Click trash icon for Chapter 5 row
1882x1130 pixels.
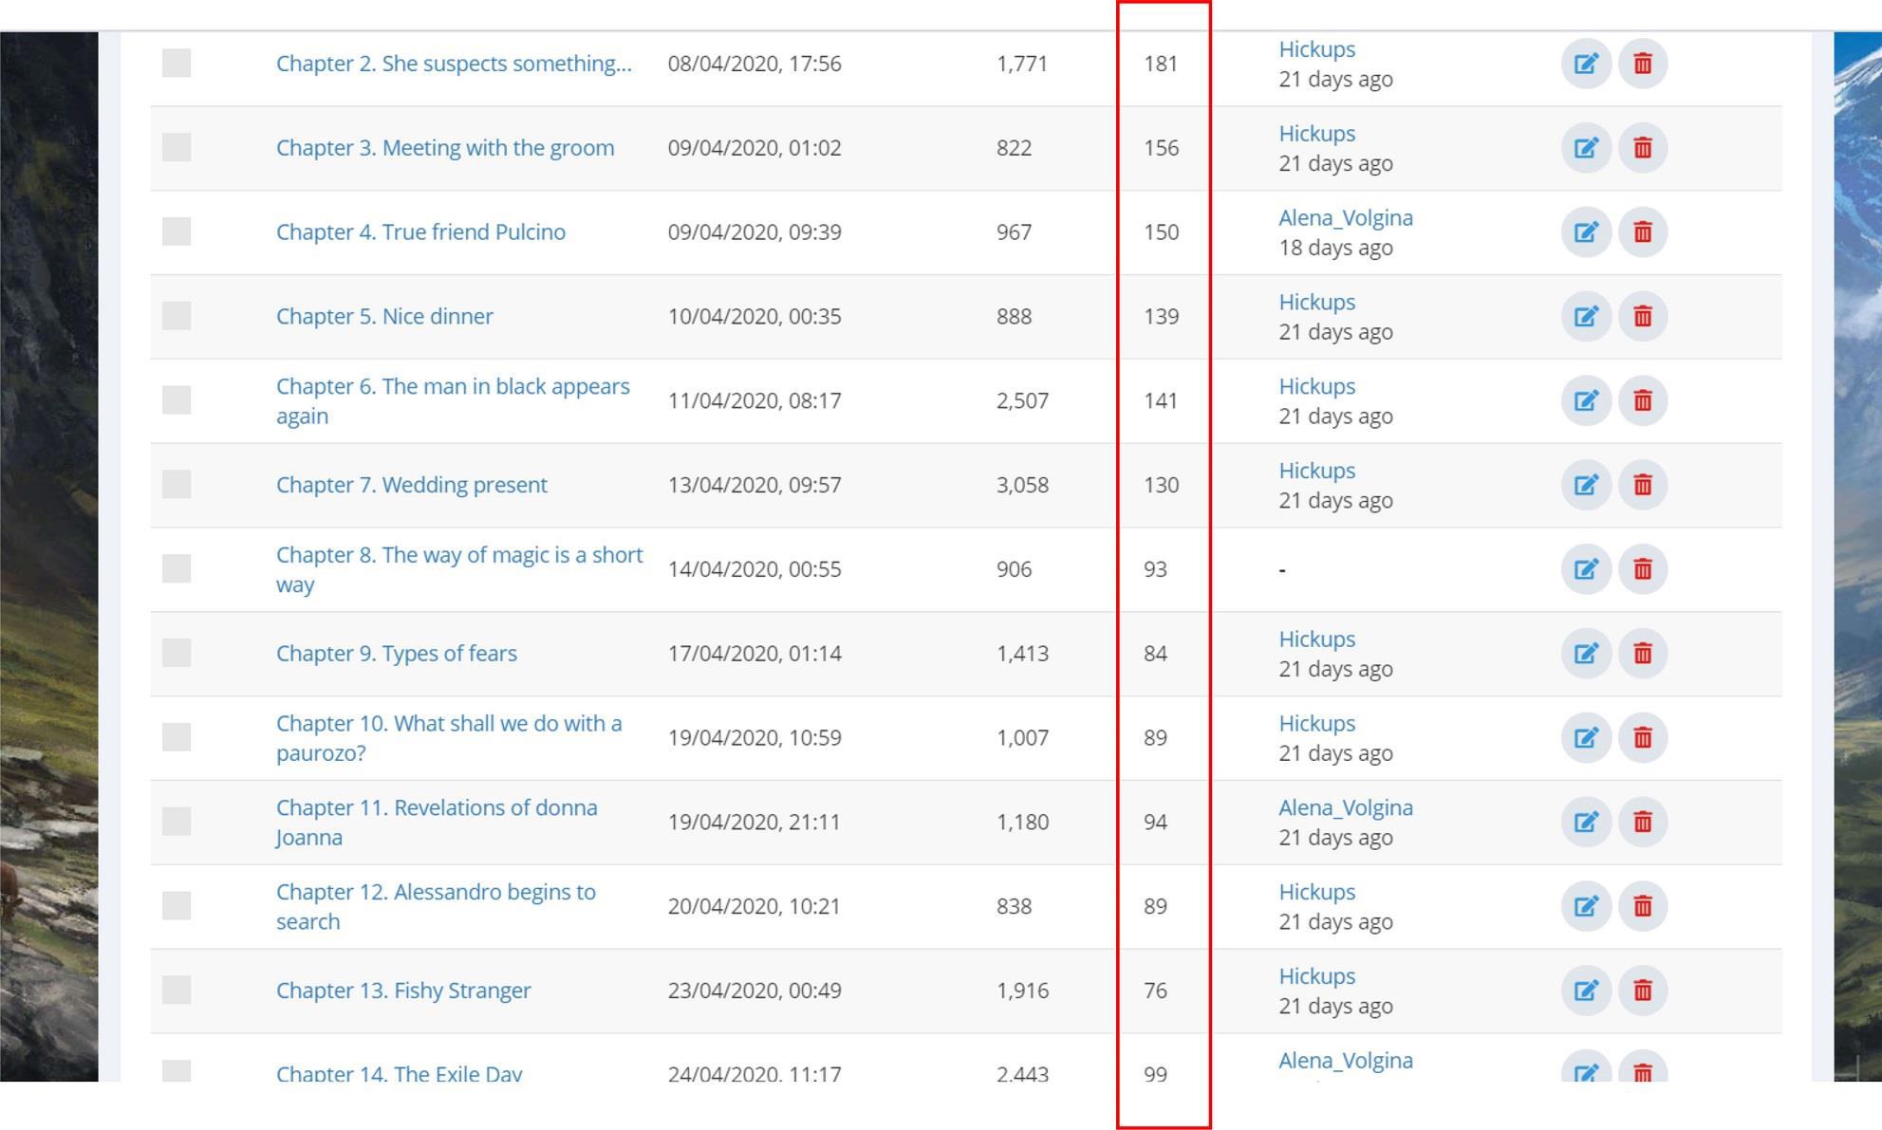[x=1643, y=317]
